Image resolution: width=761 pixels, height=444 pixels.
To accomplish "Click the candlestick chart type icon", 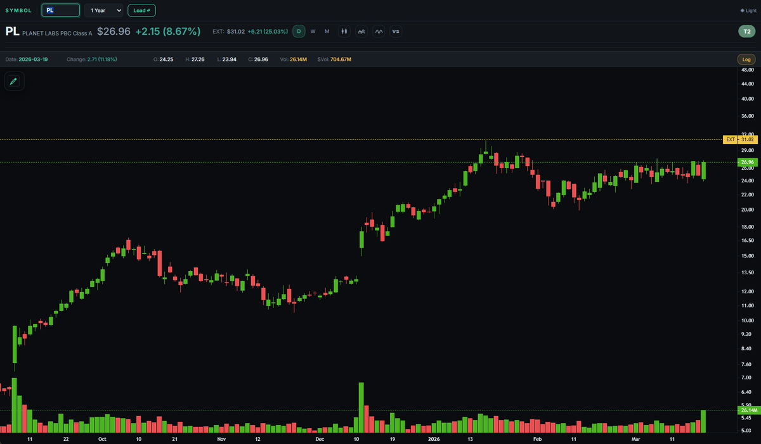I will tap(344, 31).
